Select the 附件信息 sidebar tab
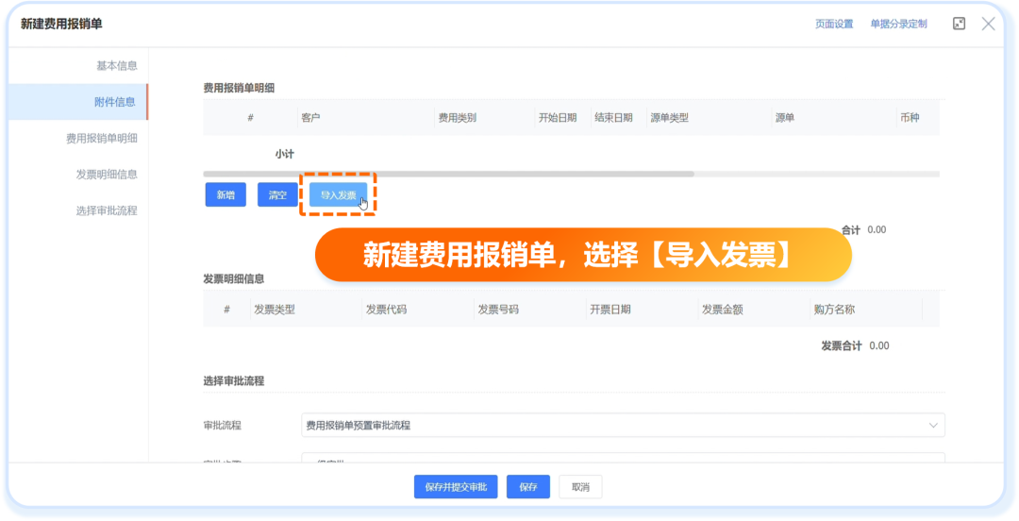 click(x=78, y=102)
